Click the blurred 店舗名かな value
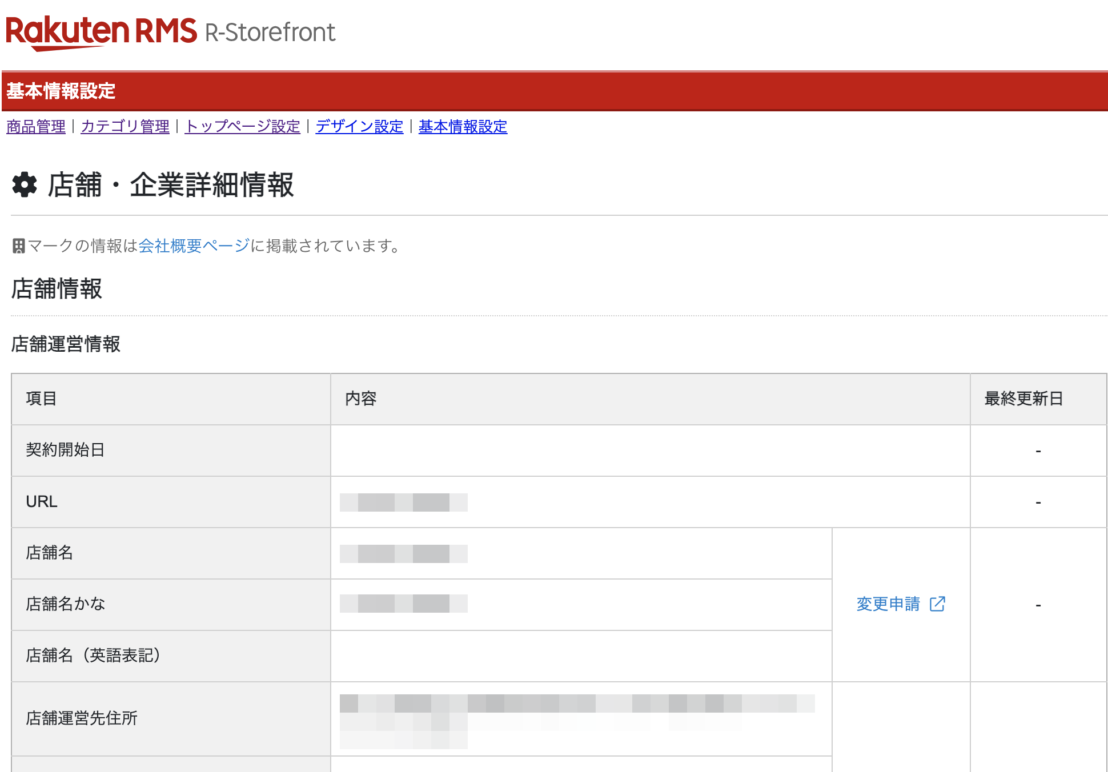The height and width of the screenshot is (772, 1108). [403, 604]
